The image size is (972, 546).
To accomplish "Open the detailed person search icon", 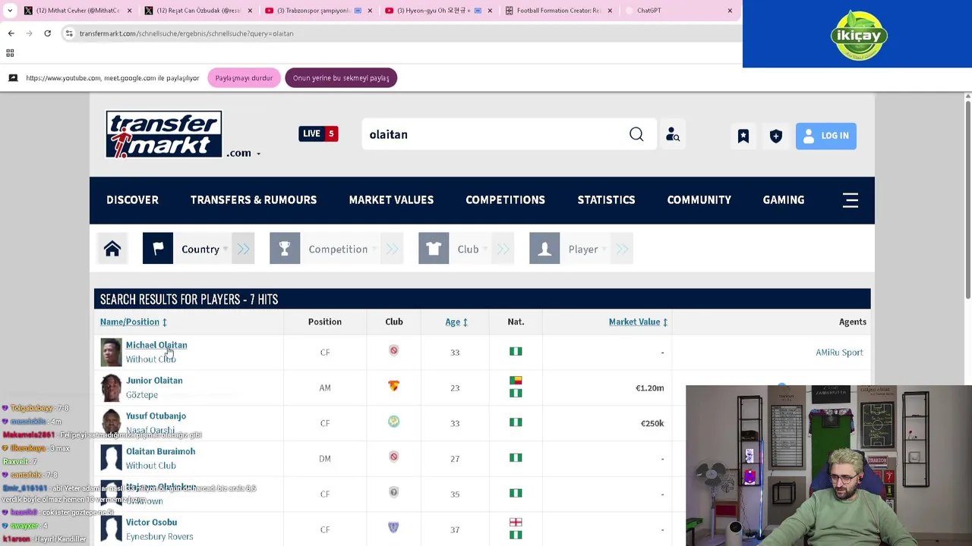I will [x=673, y=135].
